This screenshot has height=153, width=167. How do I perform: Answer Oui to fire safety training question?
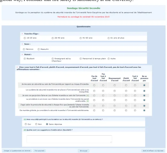coord(26,124)
